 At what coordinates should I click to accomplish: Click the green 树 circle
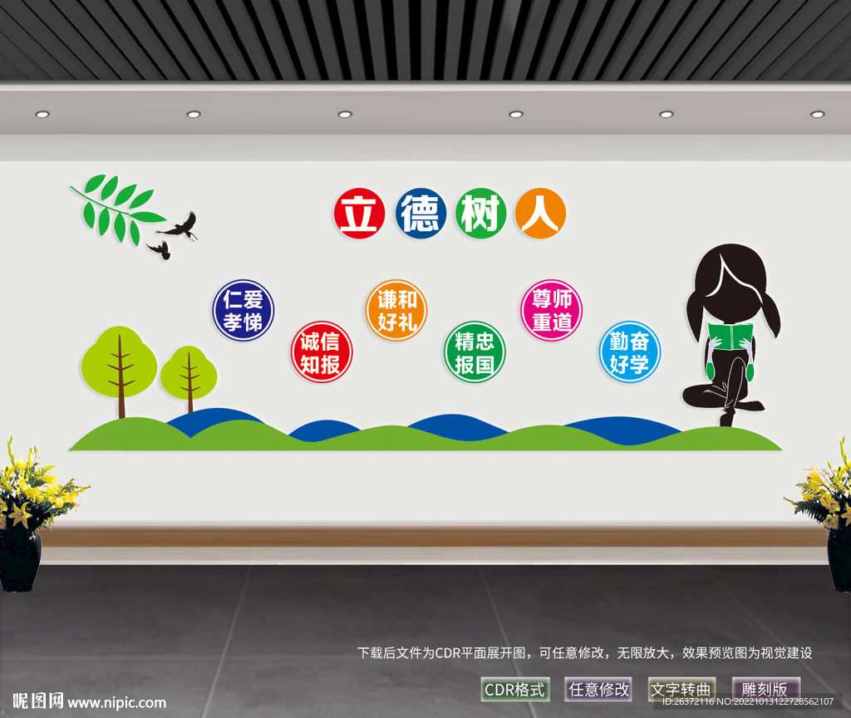[x=481, y=214]
